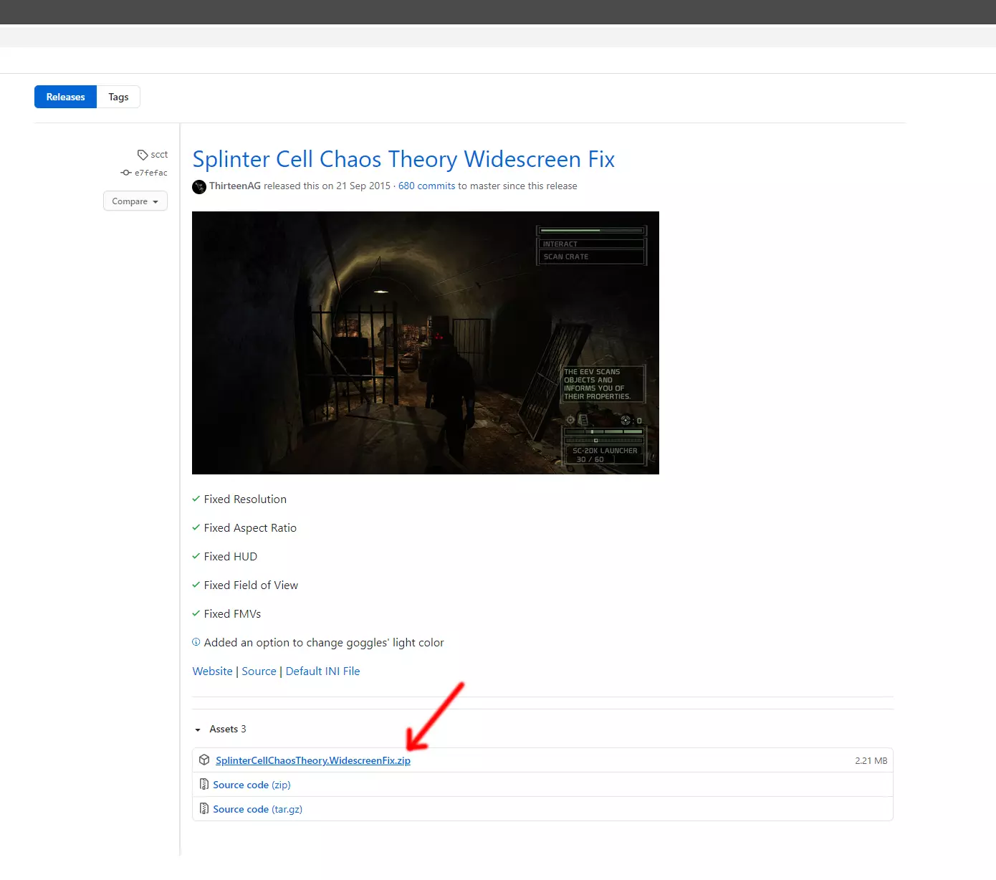Select the Releases tab

point(65,97)
